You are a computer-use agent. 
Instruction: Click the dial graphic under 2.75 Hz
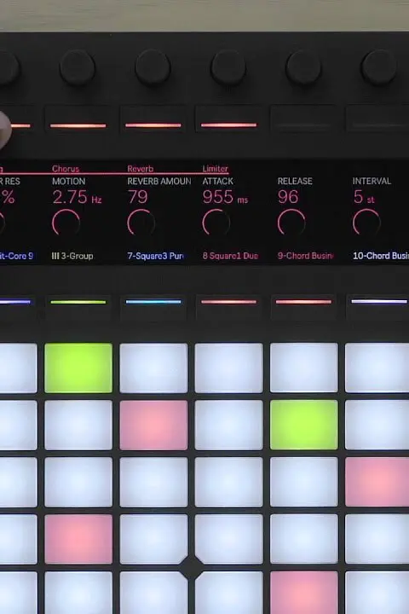click(x=66, y=223)
